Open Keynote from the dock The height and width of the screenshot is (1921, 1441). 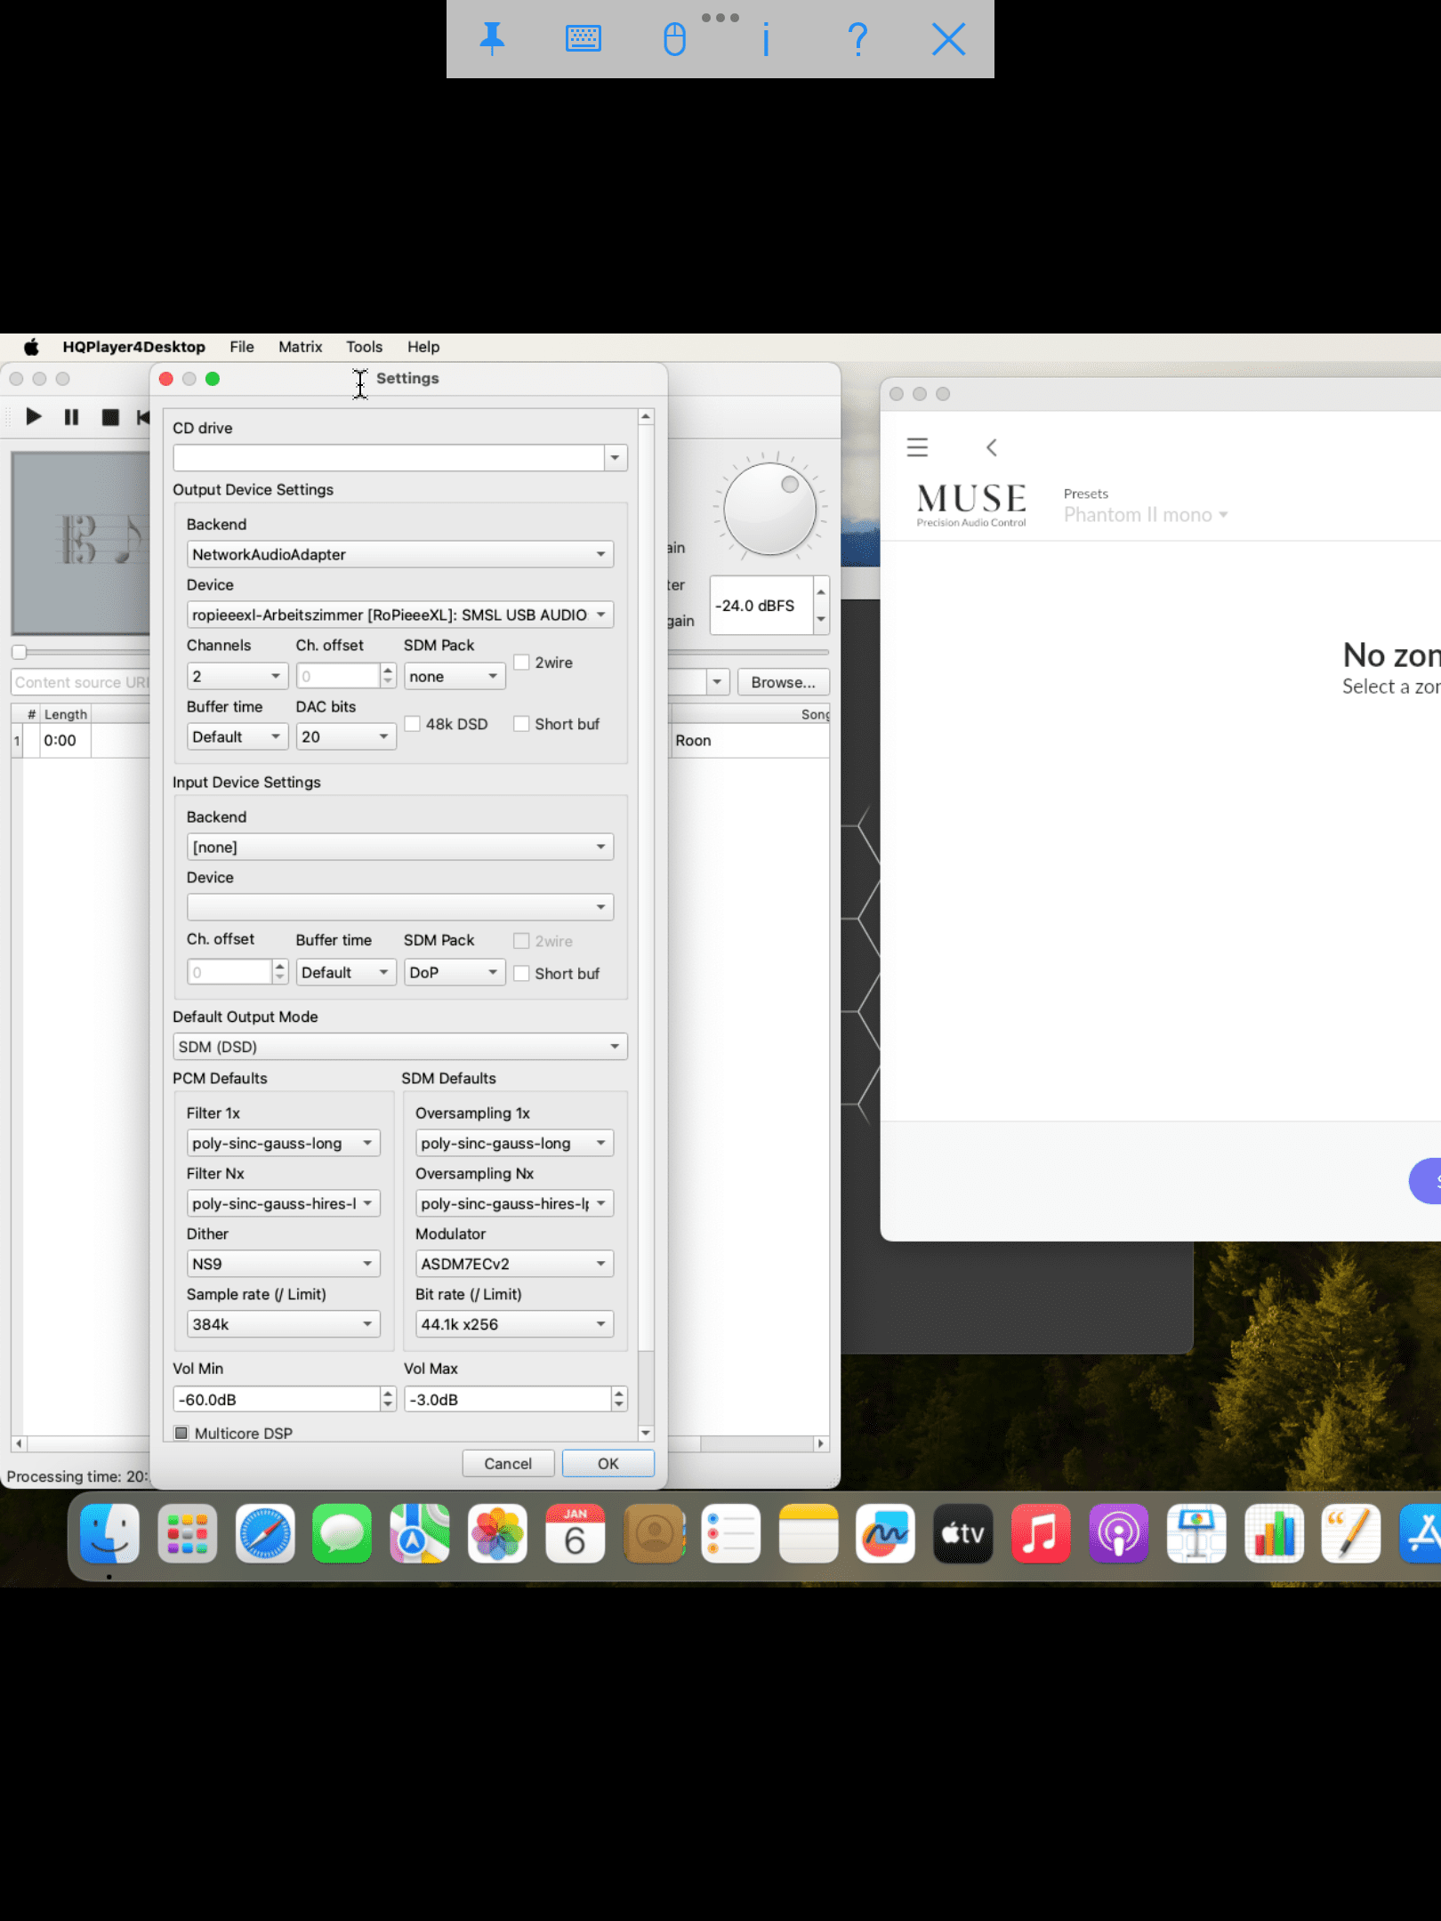(1196, 1533)
